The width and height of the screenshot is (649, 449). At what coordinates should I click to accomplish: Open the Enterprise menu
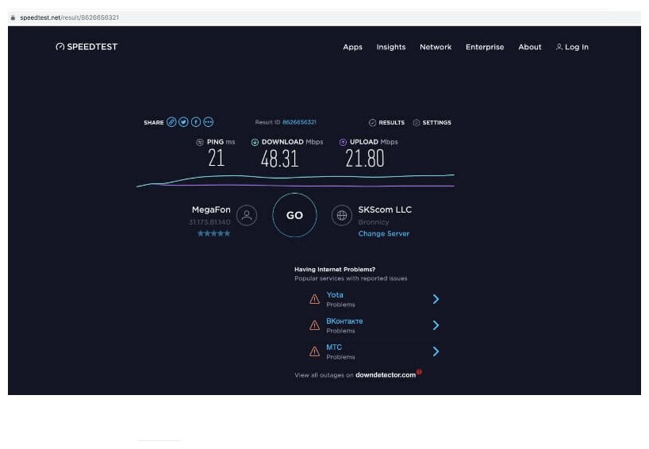pyautogui.click(x=485, y=47)
